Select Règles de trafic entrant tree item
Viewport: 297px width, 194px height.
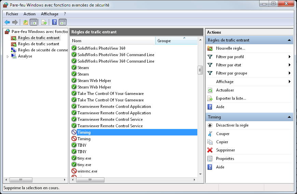[39, 38]
